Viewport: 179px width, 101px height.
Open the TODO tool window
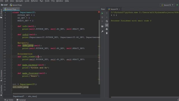pos(9,100)
